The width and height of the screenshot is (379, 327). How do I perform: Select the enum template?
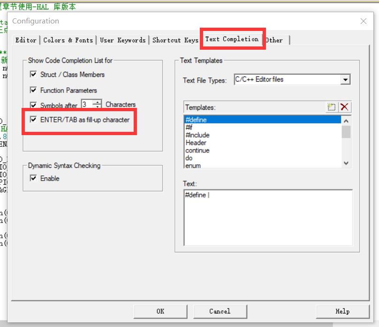click(263, 166)
